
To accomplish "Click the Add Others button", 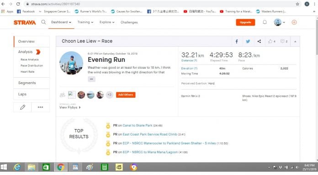I will pyautogui.click(x=126, y=95).
